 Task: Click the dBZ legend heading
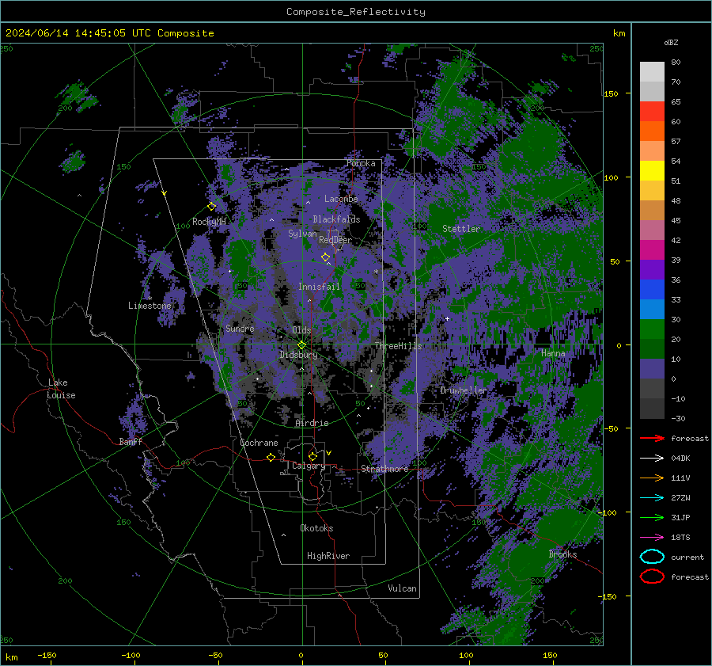tap(671, 42)
